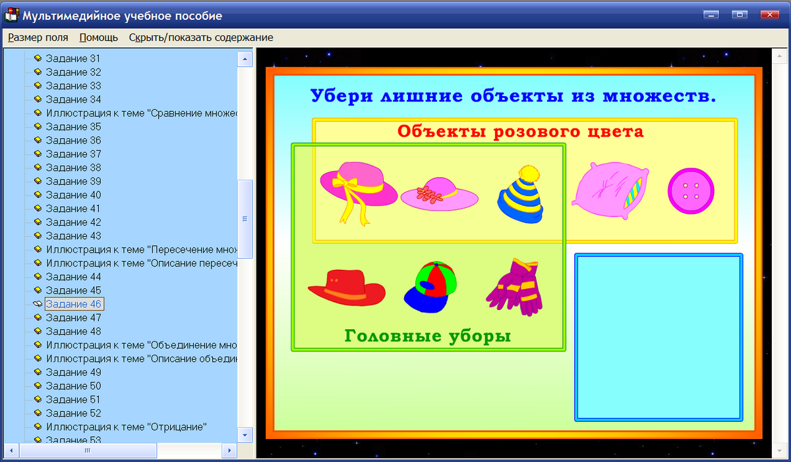Select the pink sewing button
Viewport: 791px width, 462px height.
691,192
